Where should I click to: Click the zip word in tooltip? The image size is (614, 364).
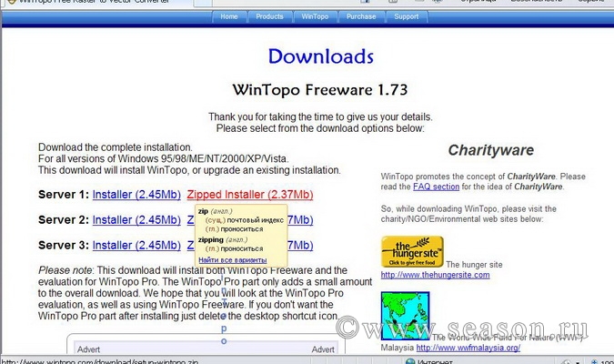point(203,211)
